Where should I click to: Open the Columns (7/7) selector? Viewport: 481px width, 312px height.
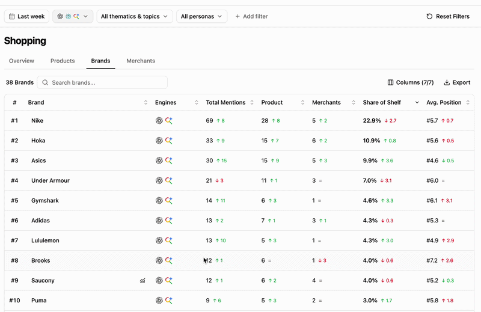click(x=411, y=82)
